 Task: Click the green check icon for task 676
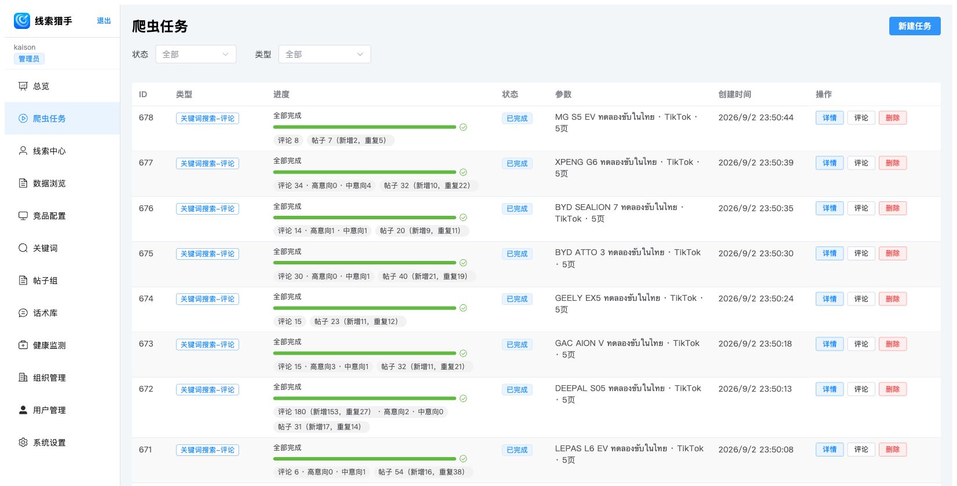pyautogui.click(x=463, y=218)
